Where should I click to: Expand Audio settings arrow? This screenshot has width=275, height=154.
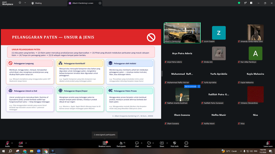click(12, 143)
